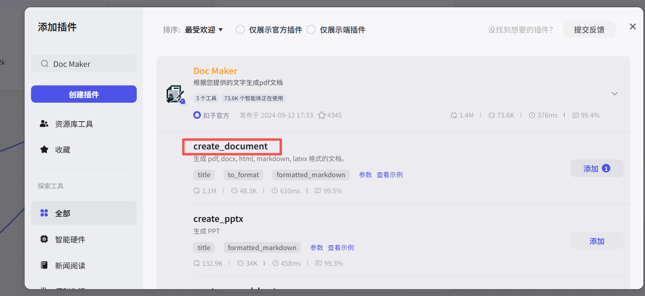The height and width of the screenshot is (296, 645).
Task: Enable 仅展示端插件 radio option
Action: point(311,29)
